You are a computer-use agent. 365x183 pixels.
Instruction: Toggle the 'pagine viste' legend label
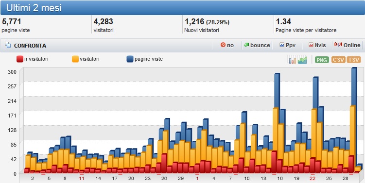pyautogui.click(x=149, y=59)
